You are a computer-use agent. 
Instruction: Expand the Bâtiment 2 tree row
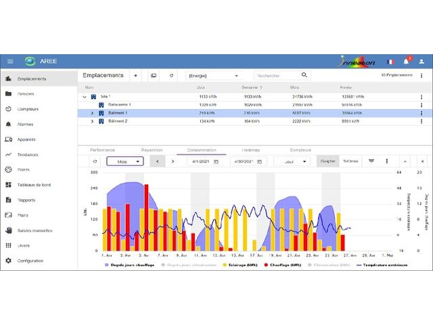(92, 121)
